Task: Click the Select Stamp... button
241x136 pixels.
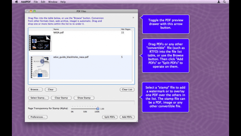Action: pos(39,98)
